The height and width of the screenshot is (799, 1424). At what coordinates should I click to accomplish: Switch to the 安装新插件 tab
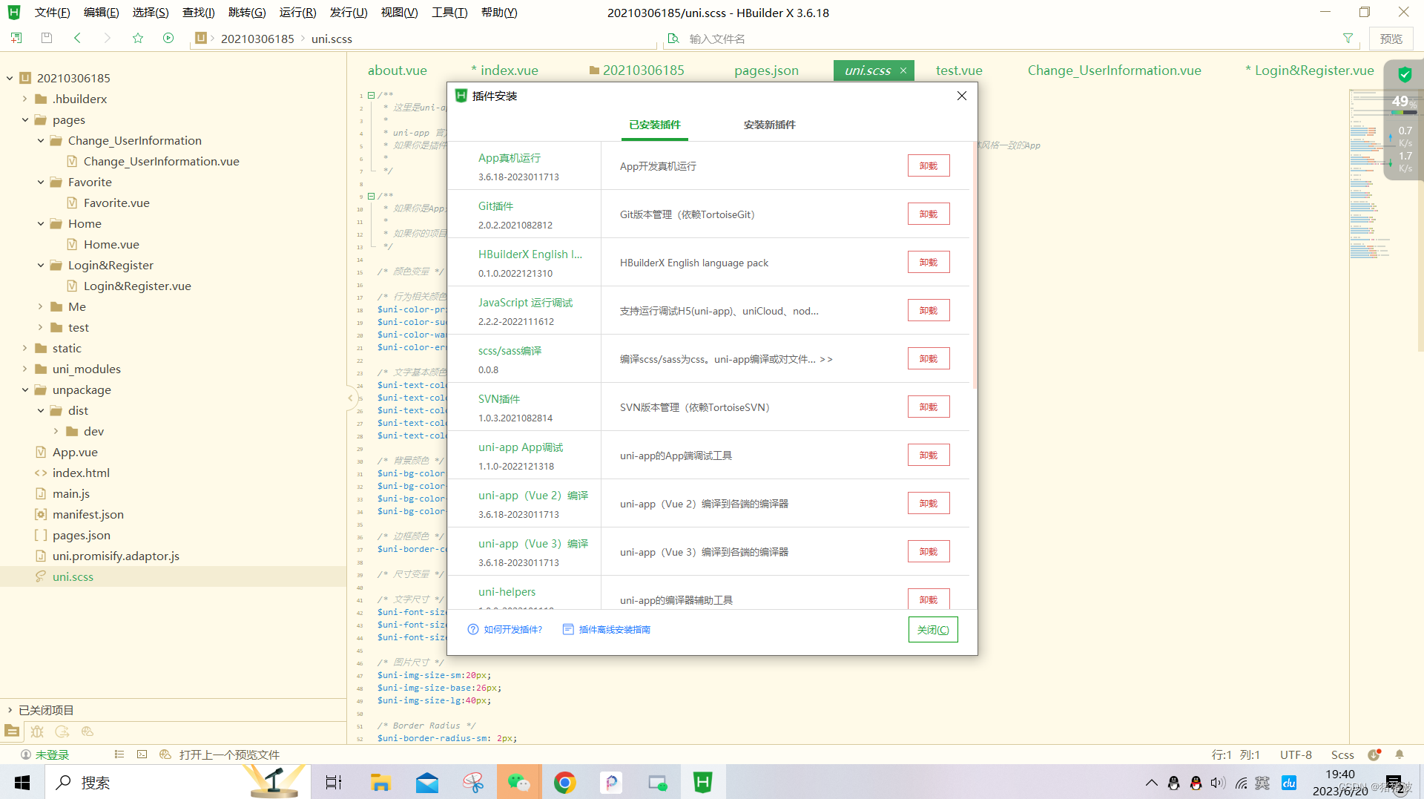(769, 125)
